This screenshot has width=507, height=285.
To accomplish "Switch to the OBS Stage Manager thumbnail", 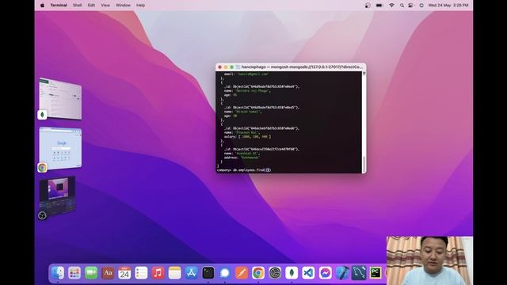I will pyautogui.click(x=58, y=195).
